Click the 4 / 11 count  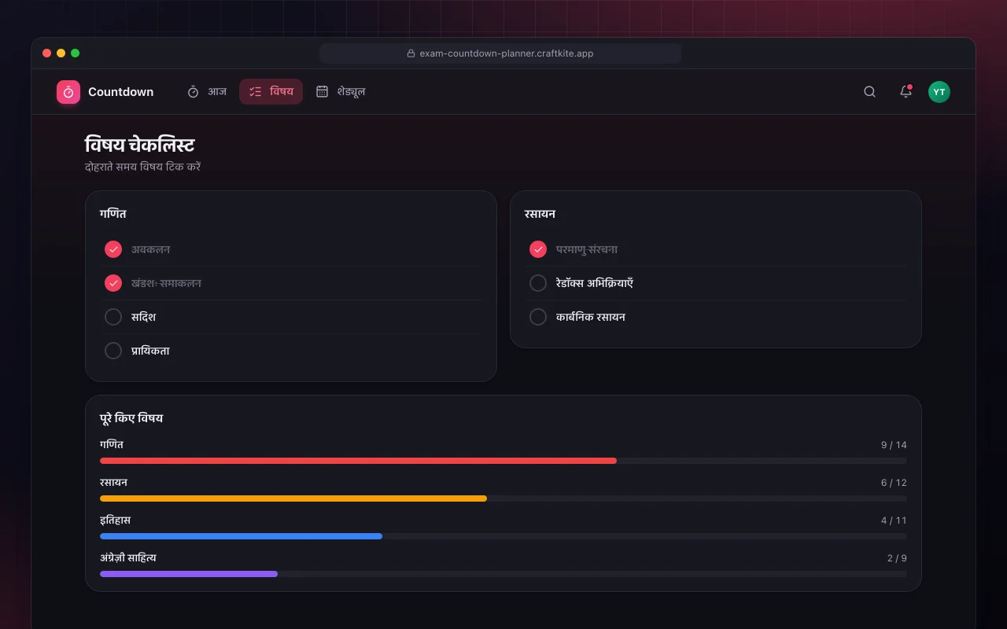(x=894, y=520)
